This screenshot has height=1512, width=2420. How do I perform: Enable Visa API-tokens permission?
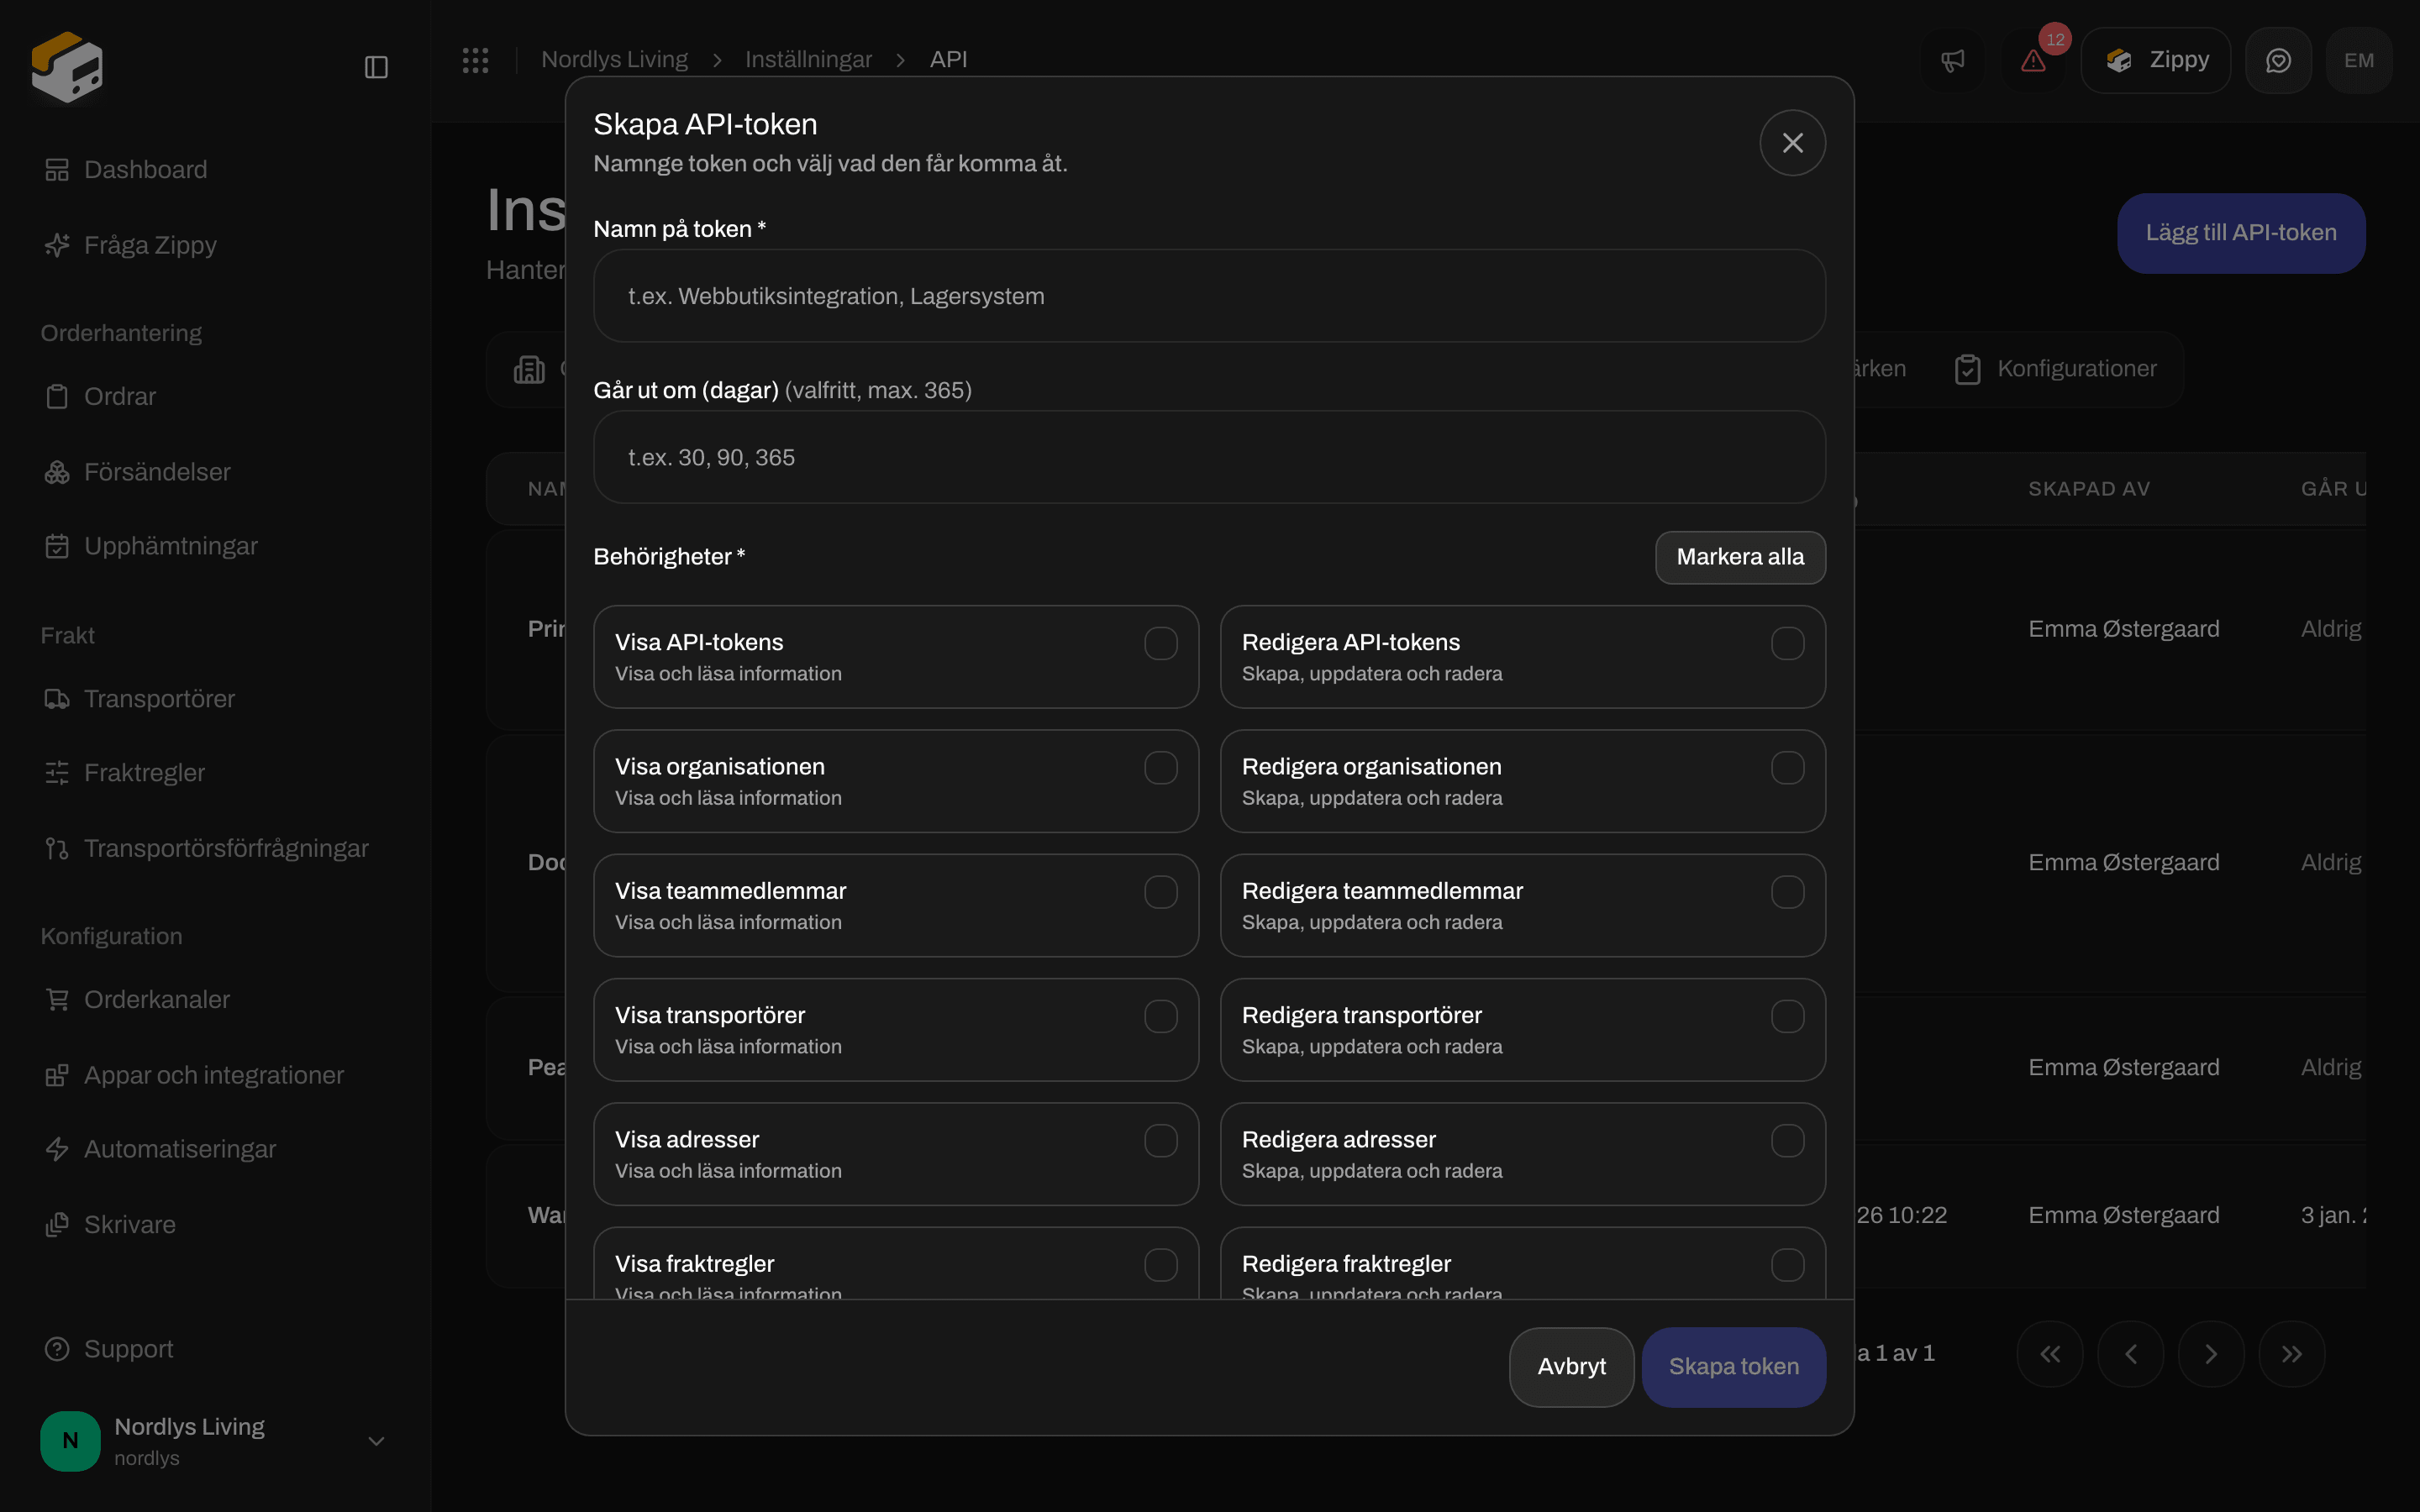[1160, 643]
